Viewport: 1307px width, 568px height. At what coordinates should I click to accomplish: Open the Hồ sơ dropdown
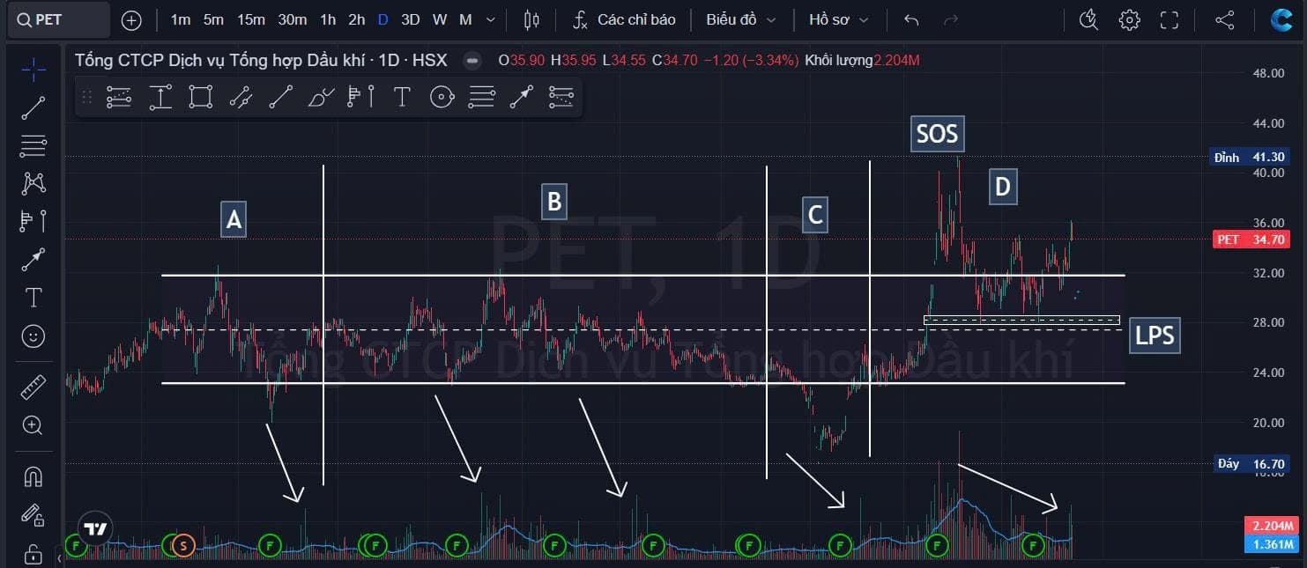pyautogui.click(x=839, y=19)
